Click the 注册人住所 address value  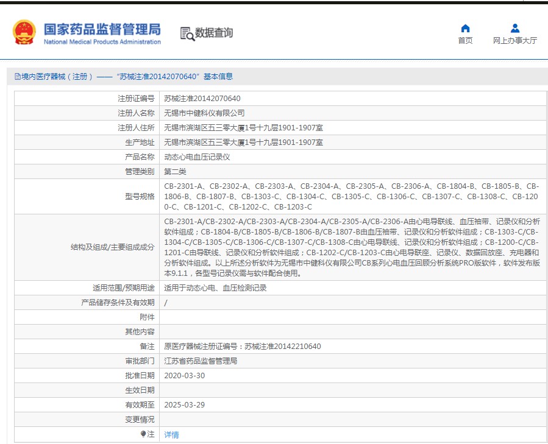click(x=244, y=128)
